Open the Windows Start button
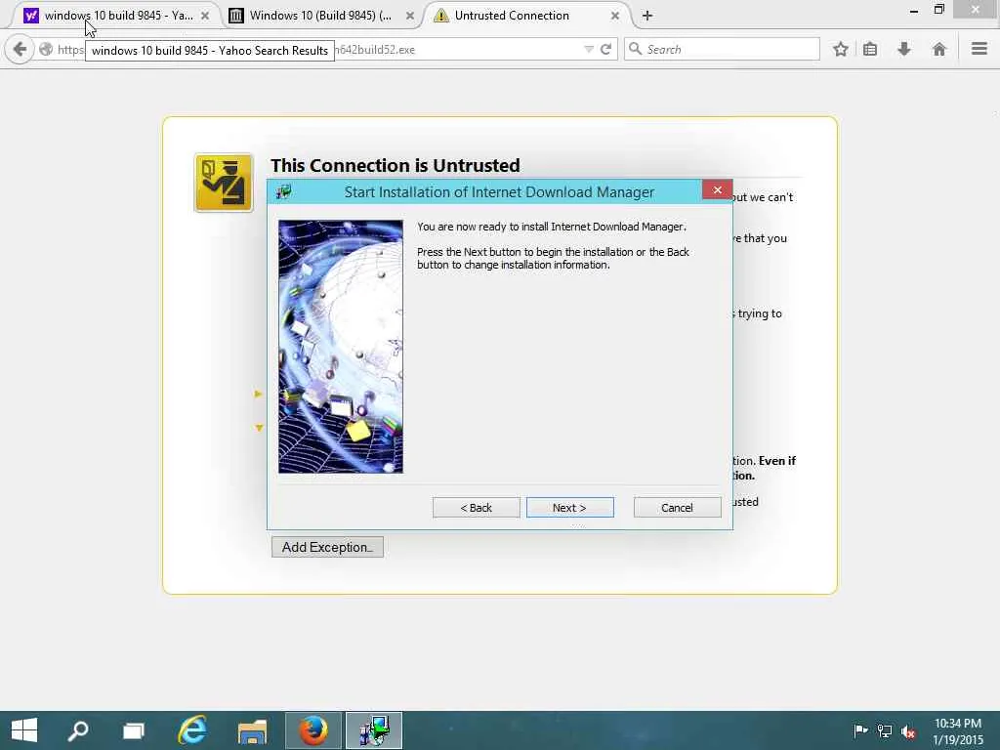This screenshot has height=750, width=1000. click(24, 730)
